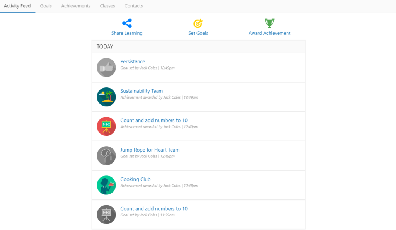The width and height of the screenshot is (396, 230).
Task: Switch to the Classes tab
Action: [108, 6]
